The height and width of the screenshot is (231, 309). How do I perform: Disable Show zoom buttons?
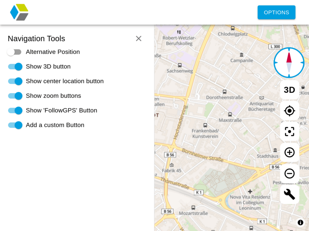[15, 96]
